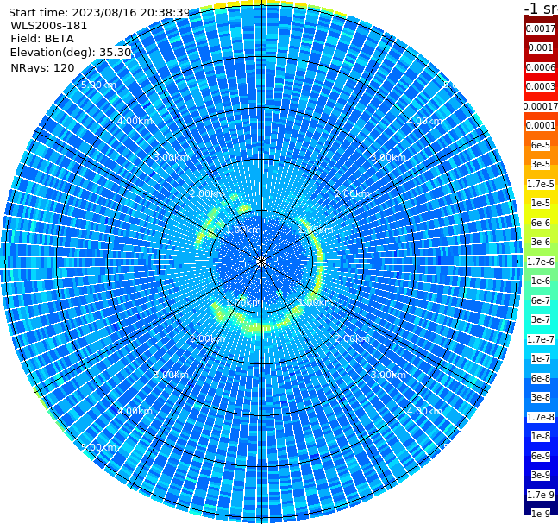Click the 1e-5 colorbar label
The width and height of the screenshot is (558, 524).
(x=541, y=203)
